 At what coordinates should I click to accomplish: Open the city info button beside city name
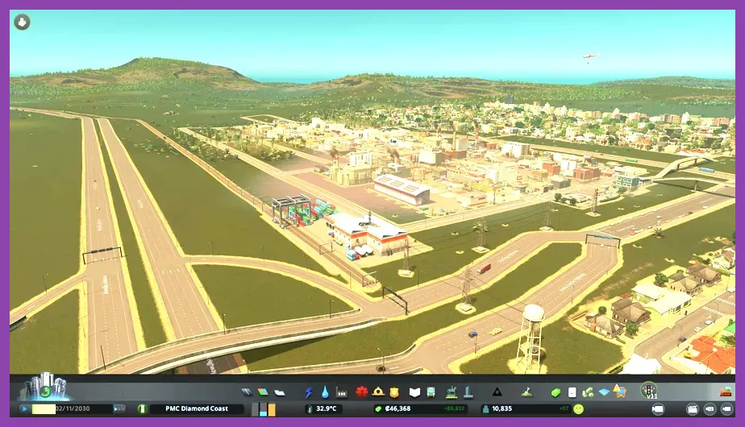coord(141,409)
